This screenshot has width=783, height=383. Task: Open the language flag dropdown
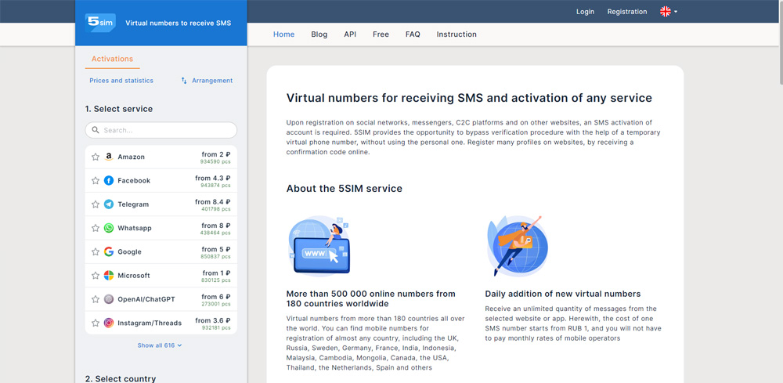(668, 12)
